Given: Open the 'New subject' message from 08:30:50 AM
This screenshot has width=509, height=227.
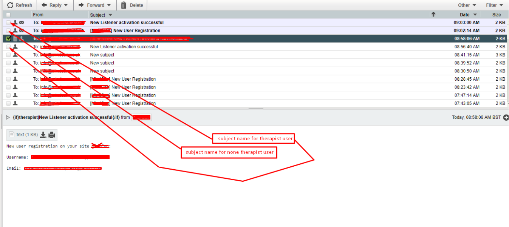Looking at the screenshot, I should (102, 71).
